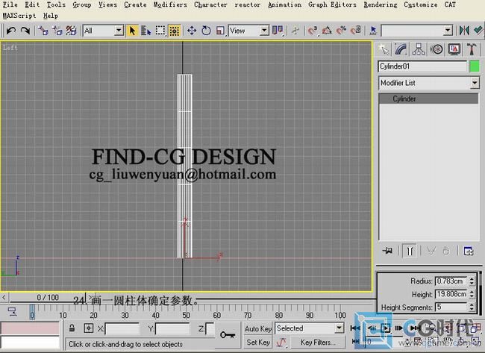Click the Select and Manipulate icon
Screen dimensions: 485x353
[295, 31]
